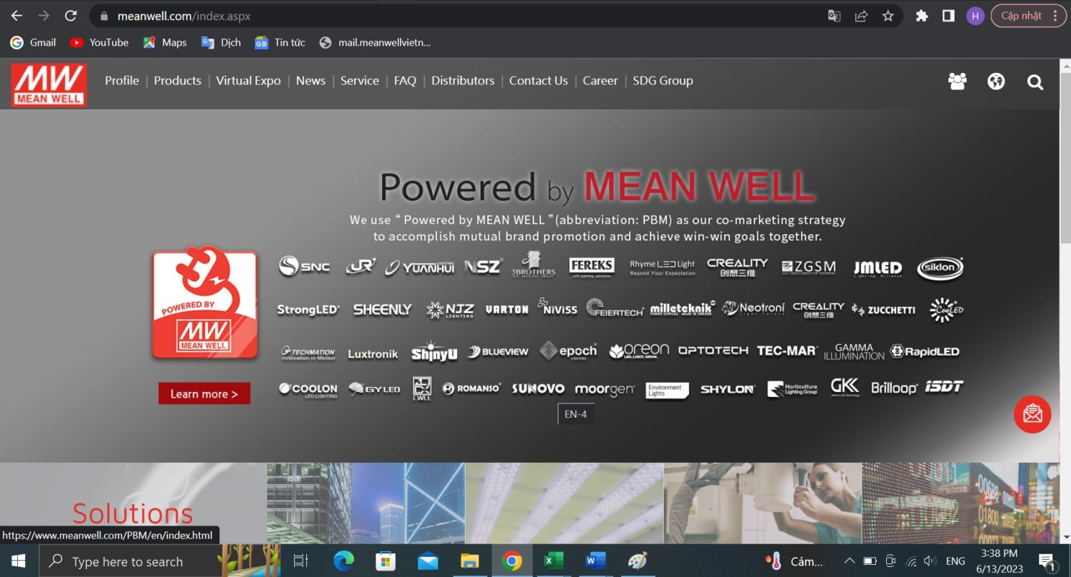This screenshot has height=577, width=1071.
Task: Reload the page with refresh icon
Action: point(70,16)
